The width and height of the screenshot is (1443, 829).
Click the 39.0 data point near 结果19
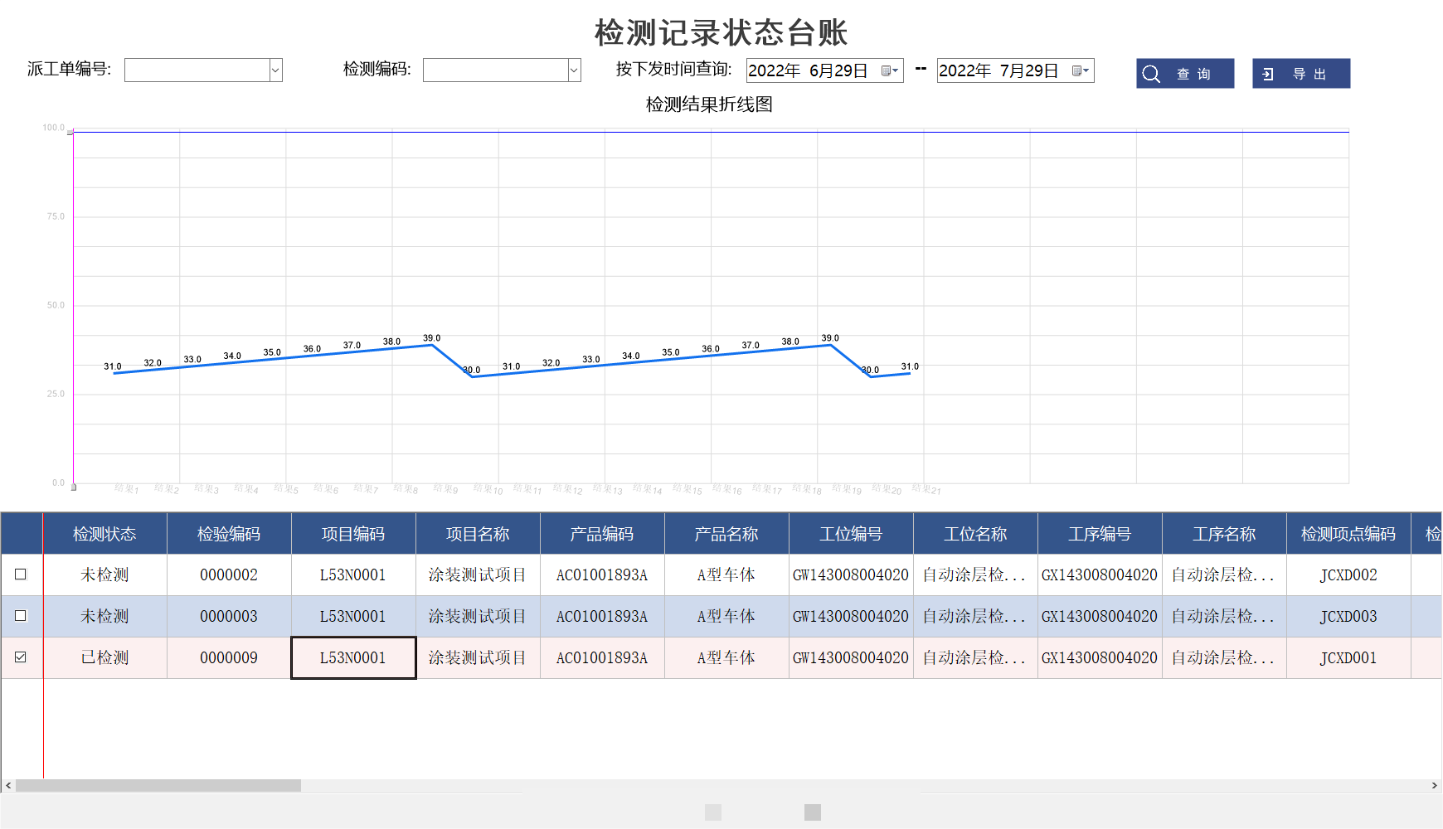point(831,345)
